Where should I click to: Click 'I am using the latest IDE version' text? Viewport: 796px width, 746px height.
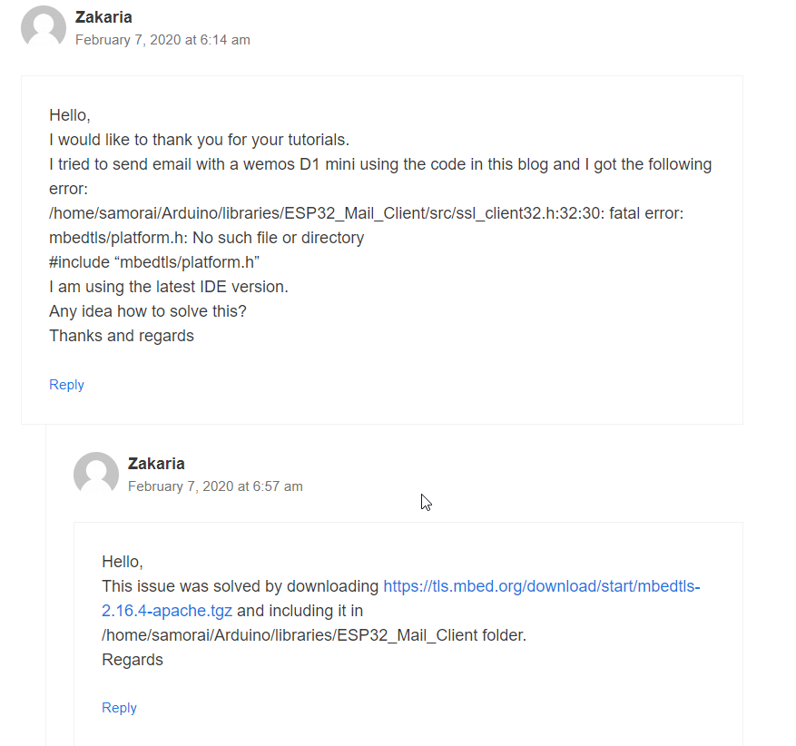click(x=168, y=287)
